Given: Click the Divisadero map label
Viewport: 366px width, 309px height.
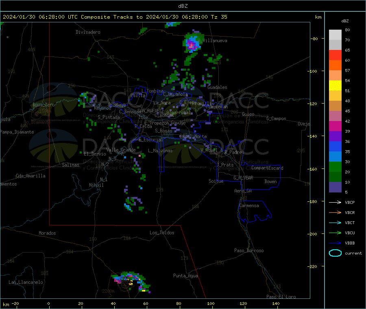Looking at the screenshot, I should 88,32.
